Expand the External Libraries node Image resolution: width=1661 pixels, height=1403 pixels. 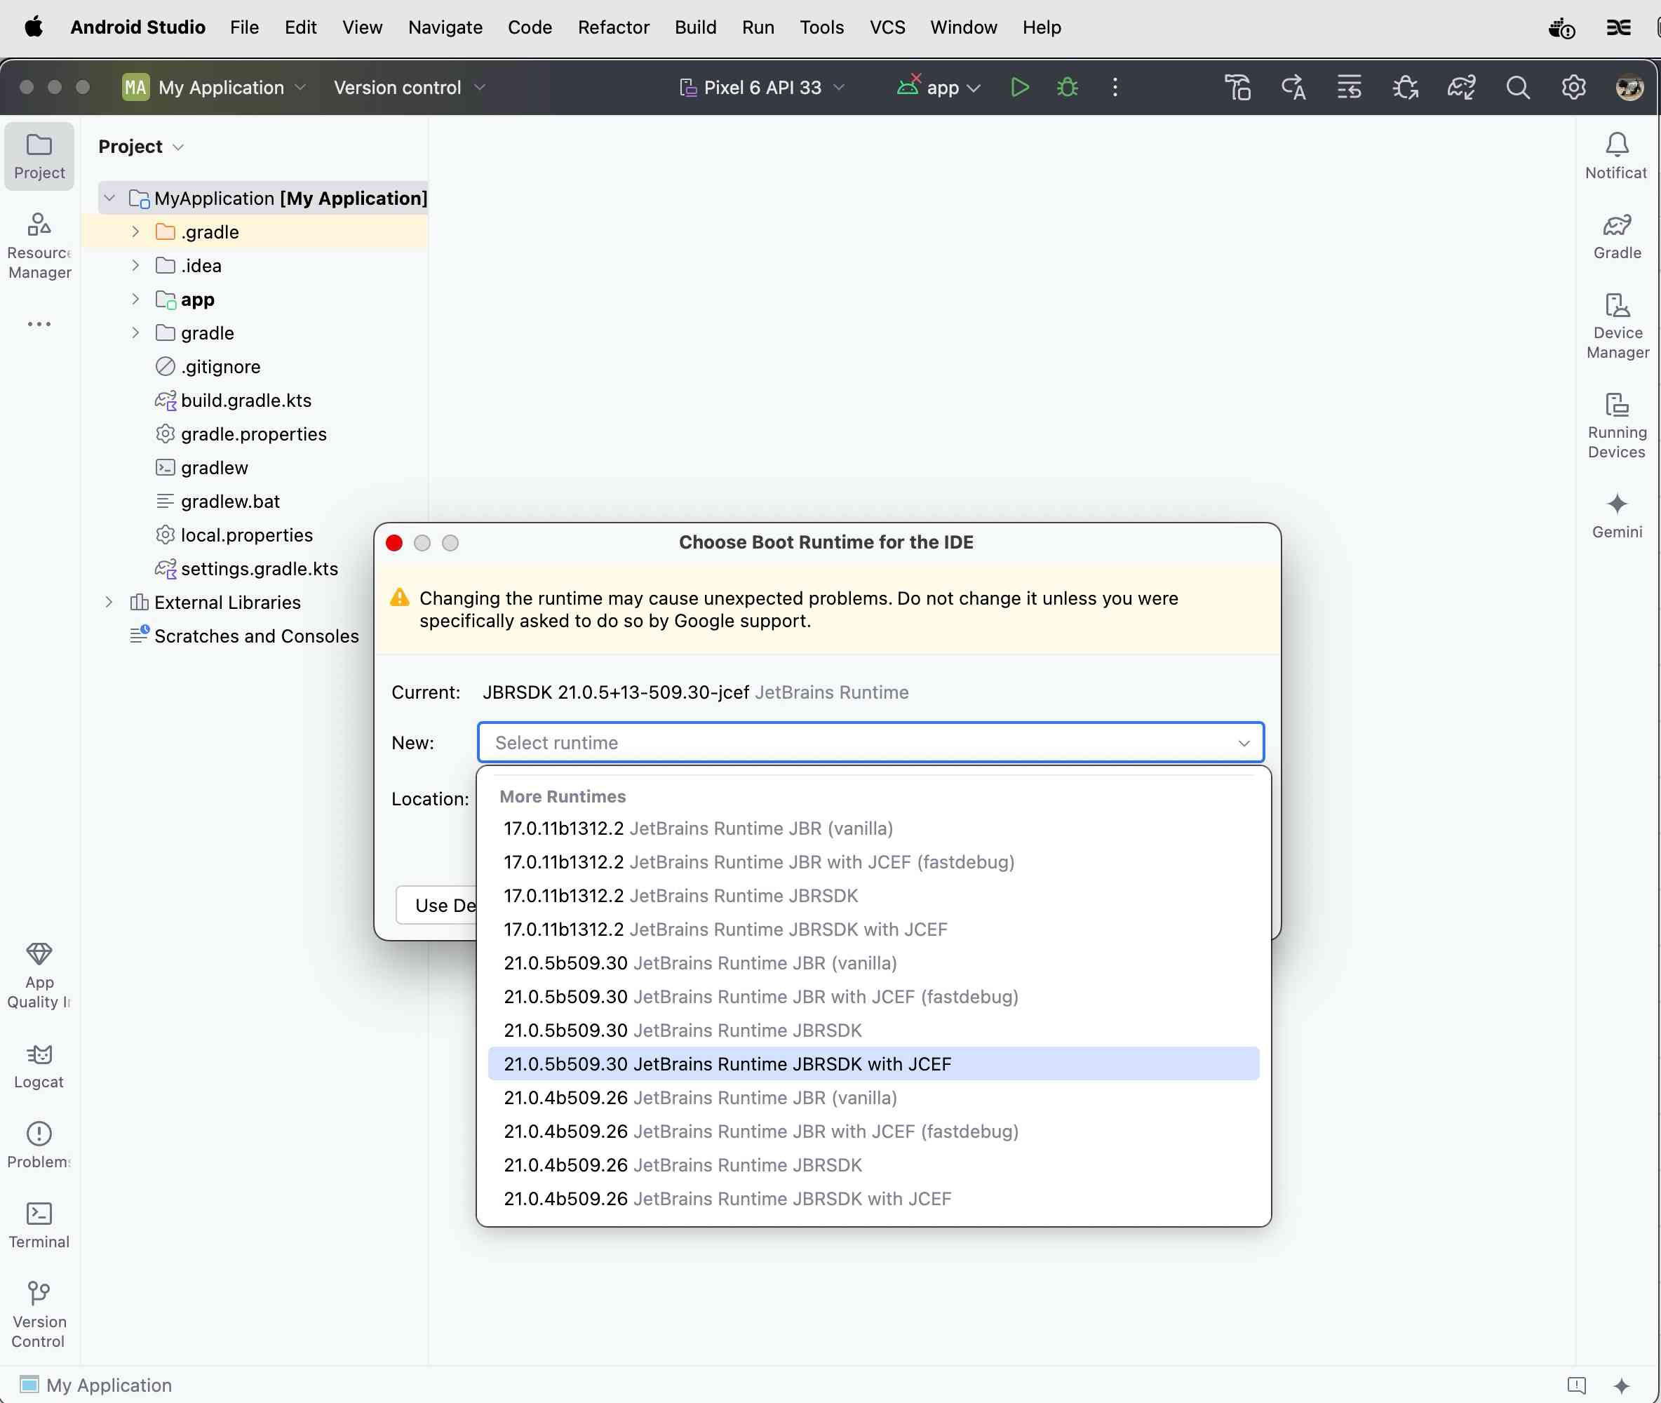pyautogui.click(x=109, y=602)
